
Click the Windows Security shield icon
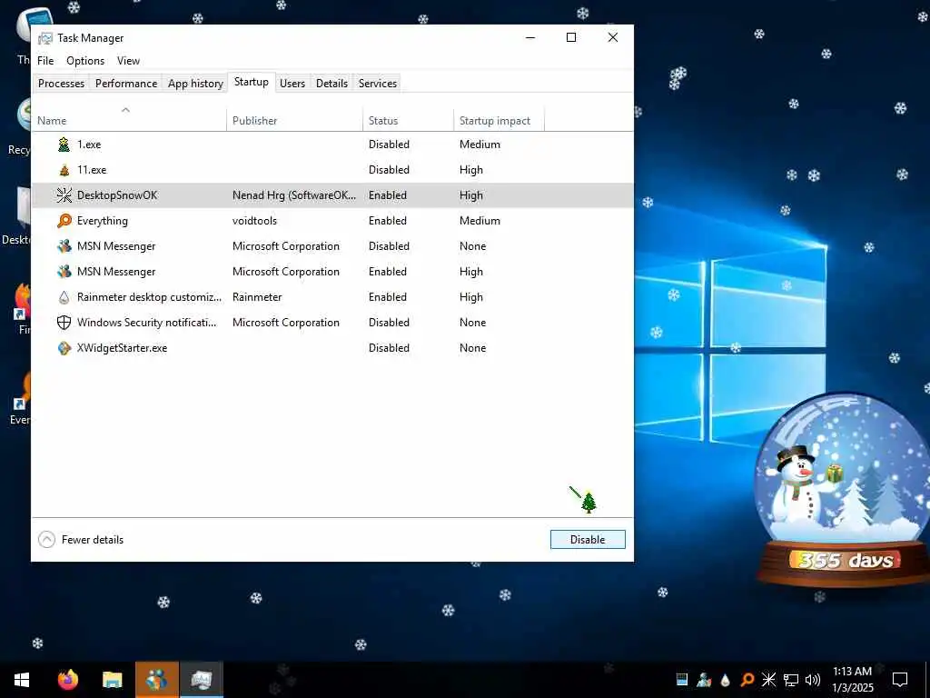click(x=64, y=323)
